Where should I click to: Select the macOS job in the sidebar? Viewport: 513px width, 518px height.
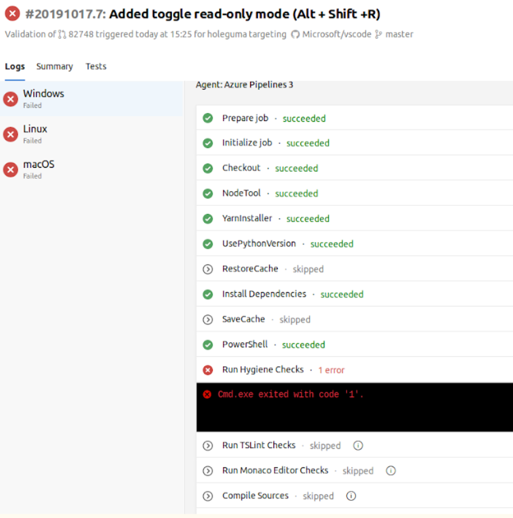(x=92, y=170)
